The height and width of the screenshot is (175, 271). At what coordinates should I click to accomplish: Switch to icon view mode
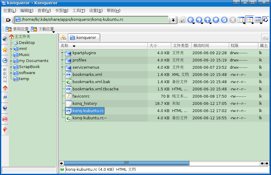241,20
